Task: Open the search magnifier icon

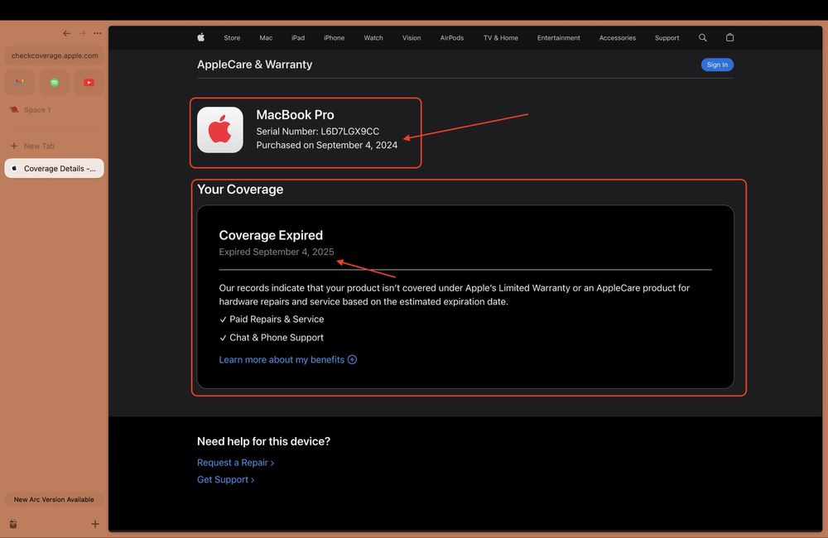Action: pos(702,37)
